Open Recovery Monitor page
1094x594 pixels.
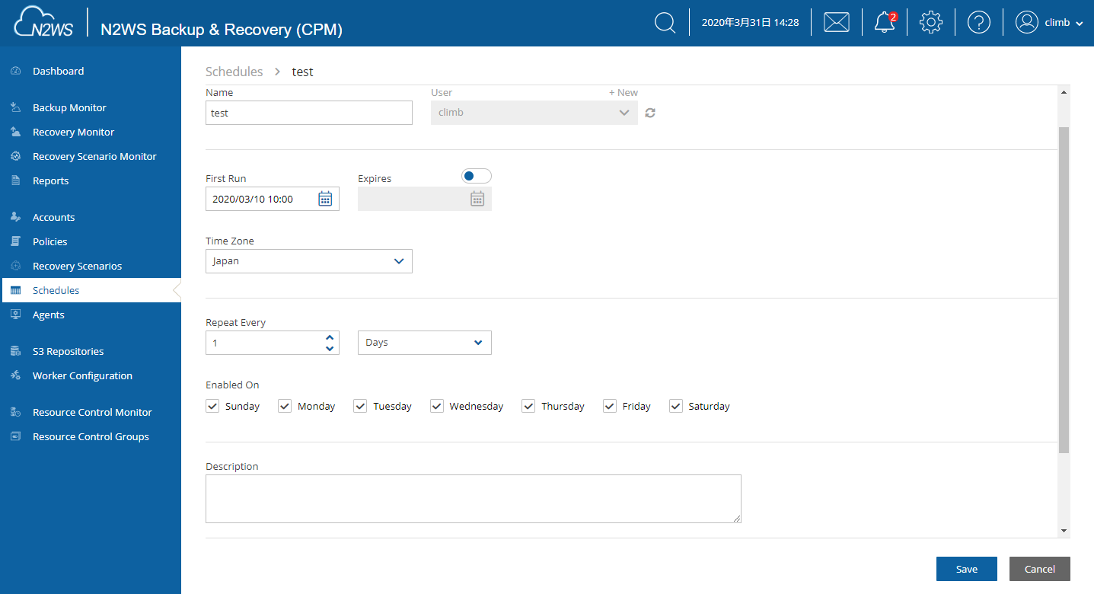(x=73, y=132)
